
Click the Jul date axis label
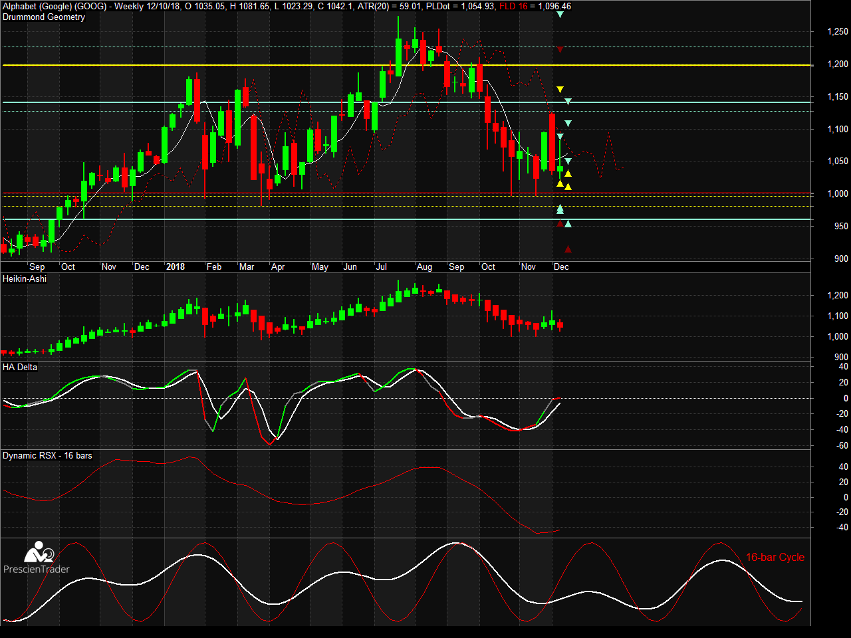382,266
